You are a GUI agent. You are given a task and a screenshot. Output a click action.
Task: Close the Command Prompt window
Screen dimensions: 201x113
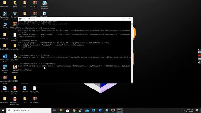pyautogui.click(x=130, y=19)
